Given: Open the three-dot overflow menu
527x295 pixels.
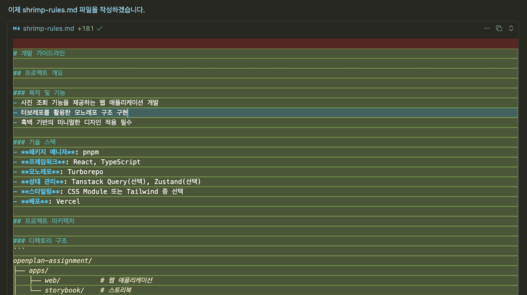Looking at the screenshot, I should pyautogui.click(x=487, y=28).
